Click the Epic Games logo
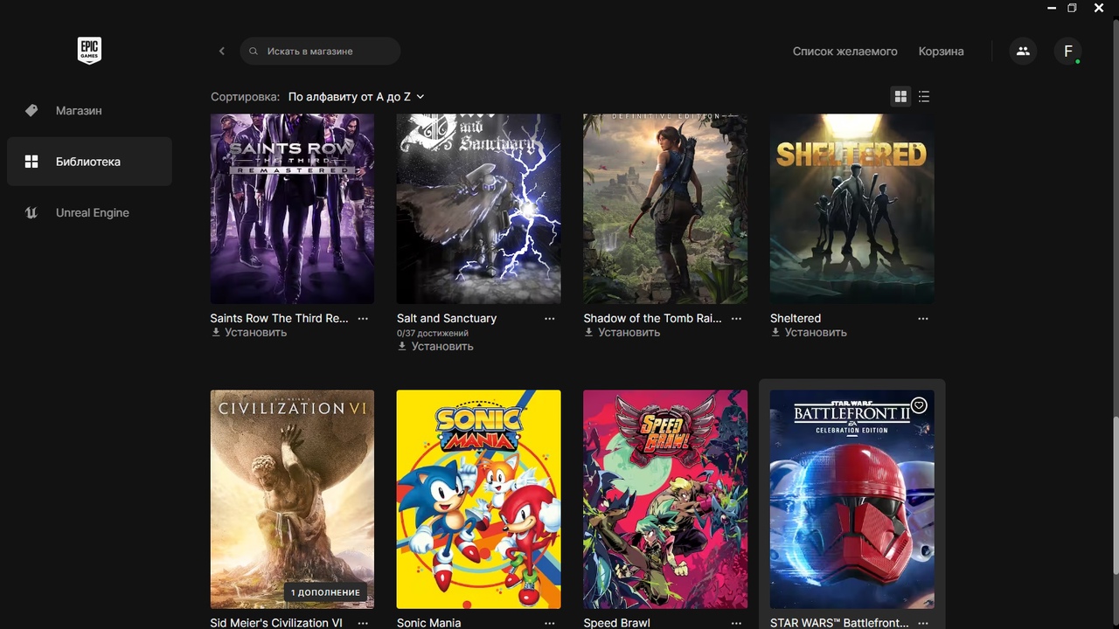 tap(89, 51)
